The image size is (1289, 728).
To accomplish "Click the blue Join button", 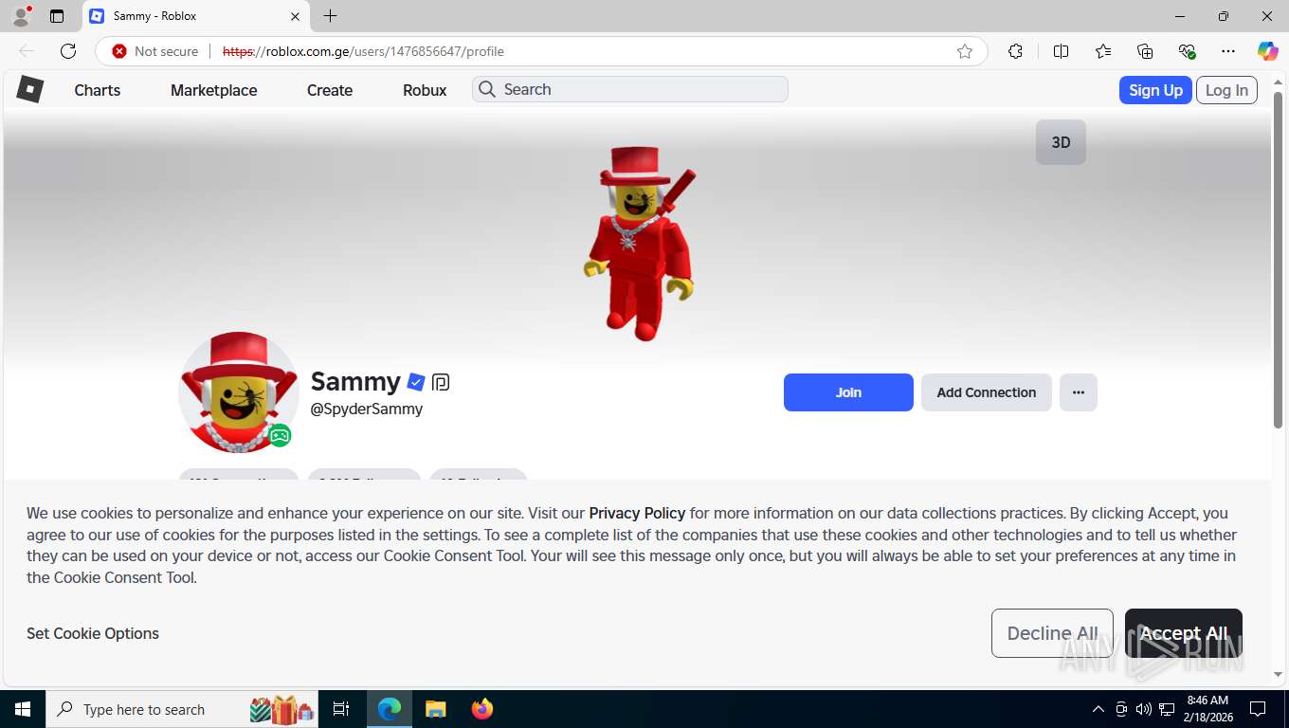I will (848, 392).
